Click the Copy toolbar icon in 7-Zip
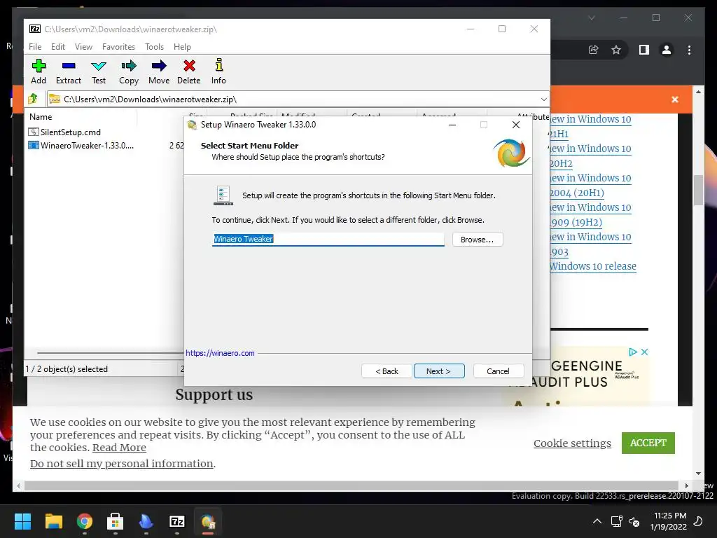 (x=129, y=71)
